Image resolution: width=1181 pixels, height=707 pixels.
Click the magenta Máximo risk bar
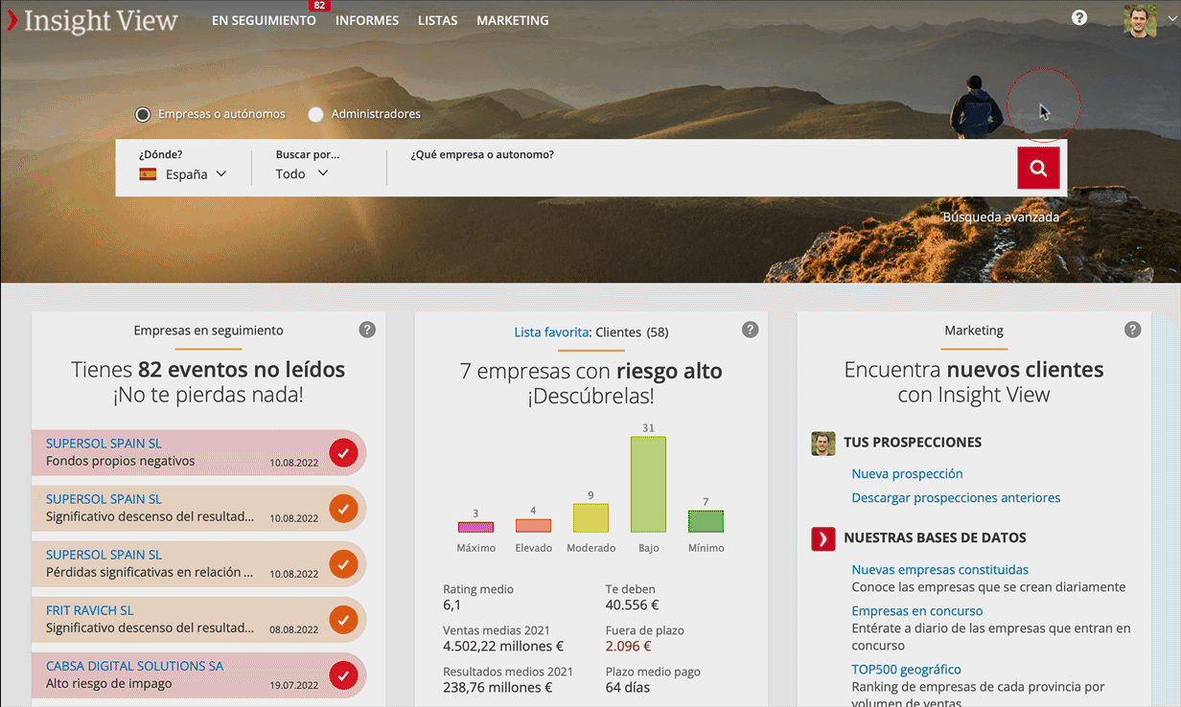[x=475, y=527]
